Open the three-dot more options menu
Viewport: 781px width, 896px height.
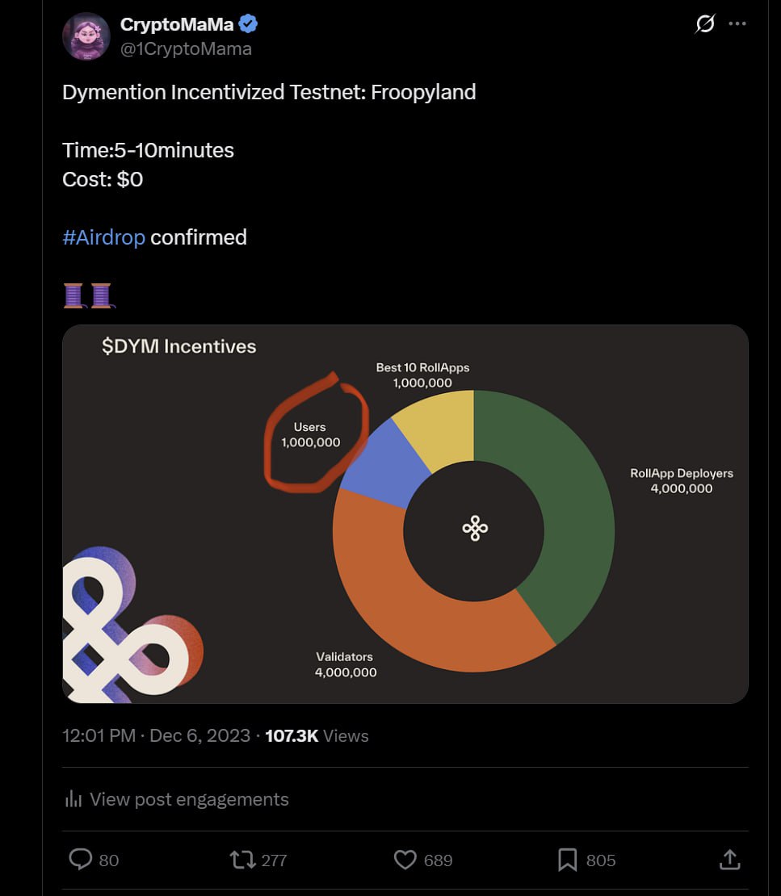737,24
